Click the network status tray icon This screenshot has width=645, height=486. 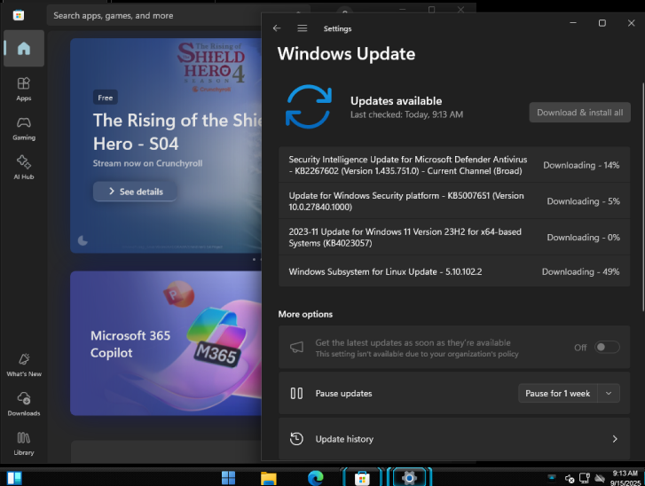(584, 478)
